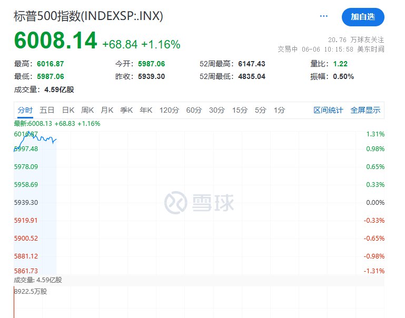Click the trading status timestamp 06-06 10:15:58
This screenshot has width=405, height=318.
pyautogui.click(x=327, y=49)
